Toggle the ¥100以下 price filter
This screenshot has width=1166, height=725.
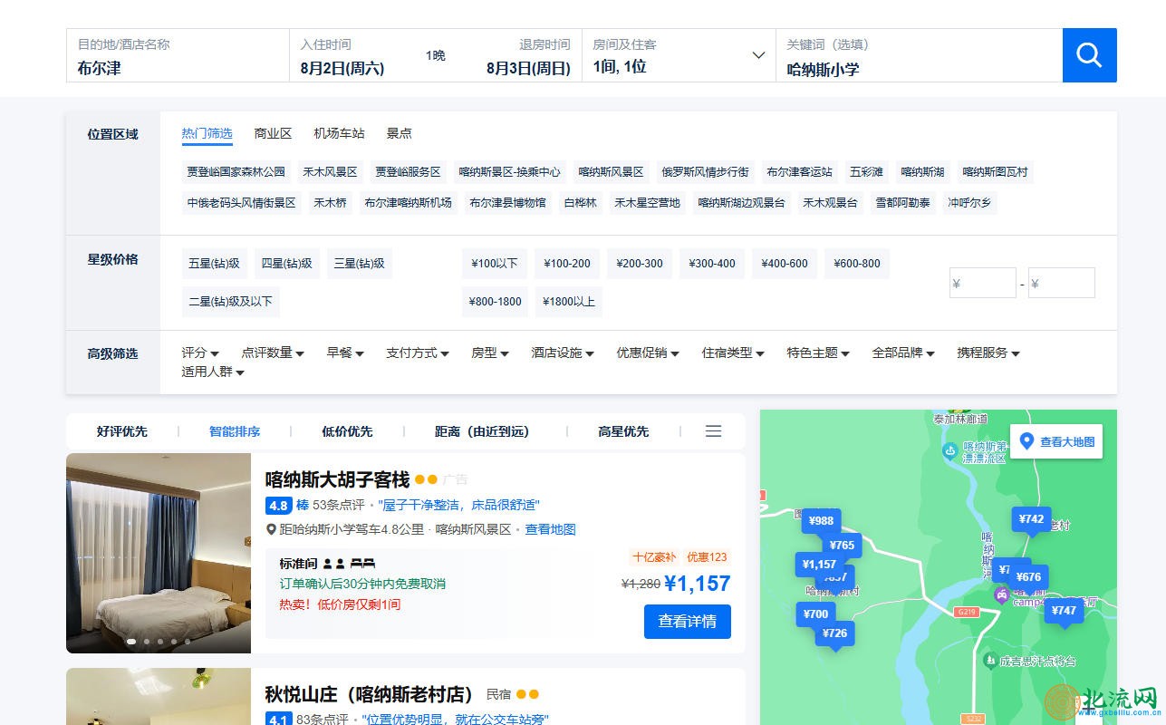coord(495,264)
